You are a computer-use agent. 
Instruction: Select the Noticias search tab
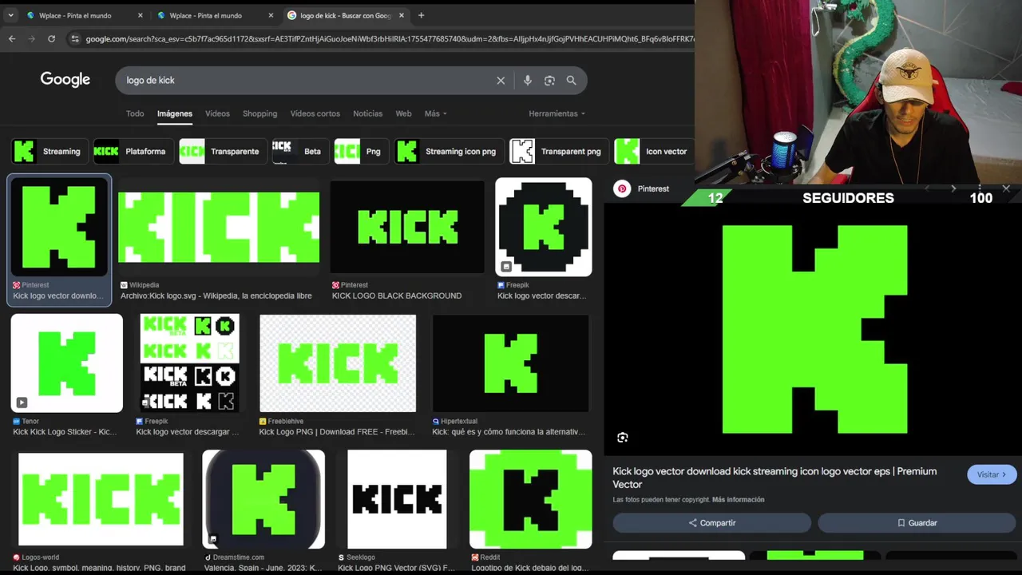point(367,113)
